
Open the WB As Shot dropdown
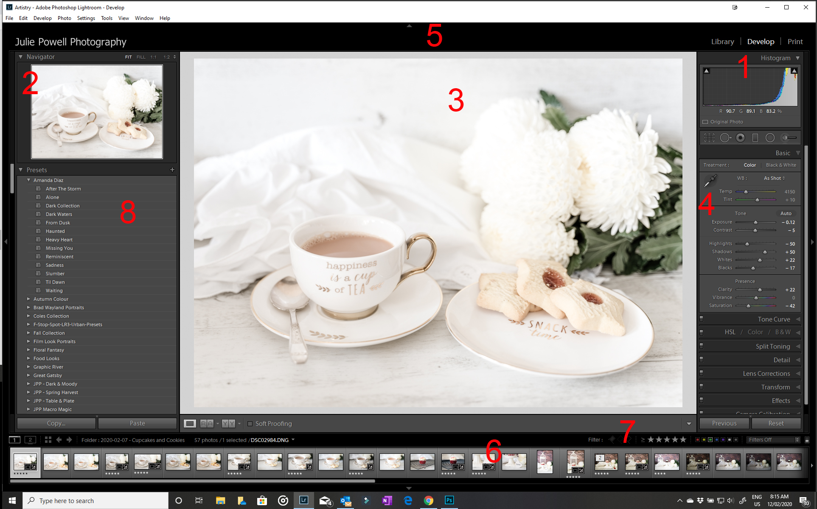pos(774,178)
